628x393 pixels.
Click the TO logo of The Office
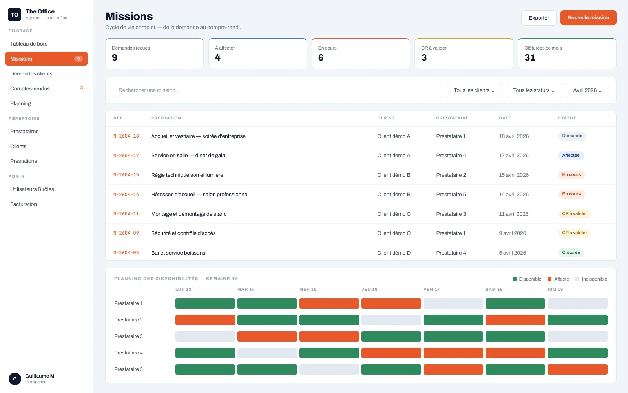15,15
